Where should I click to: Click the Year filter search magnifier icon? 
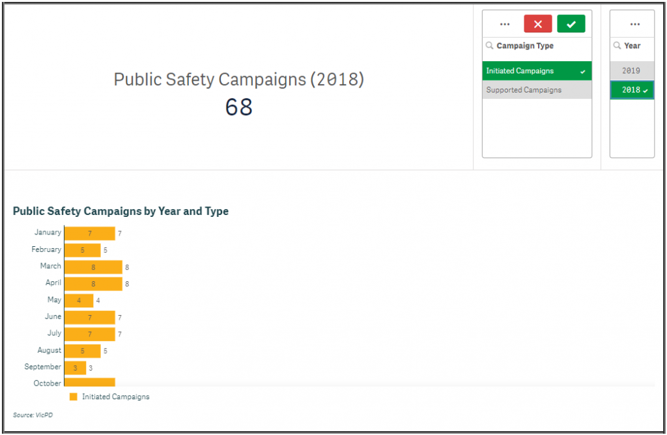pos(617,46)
